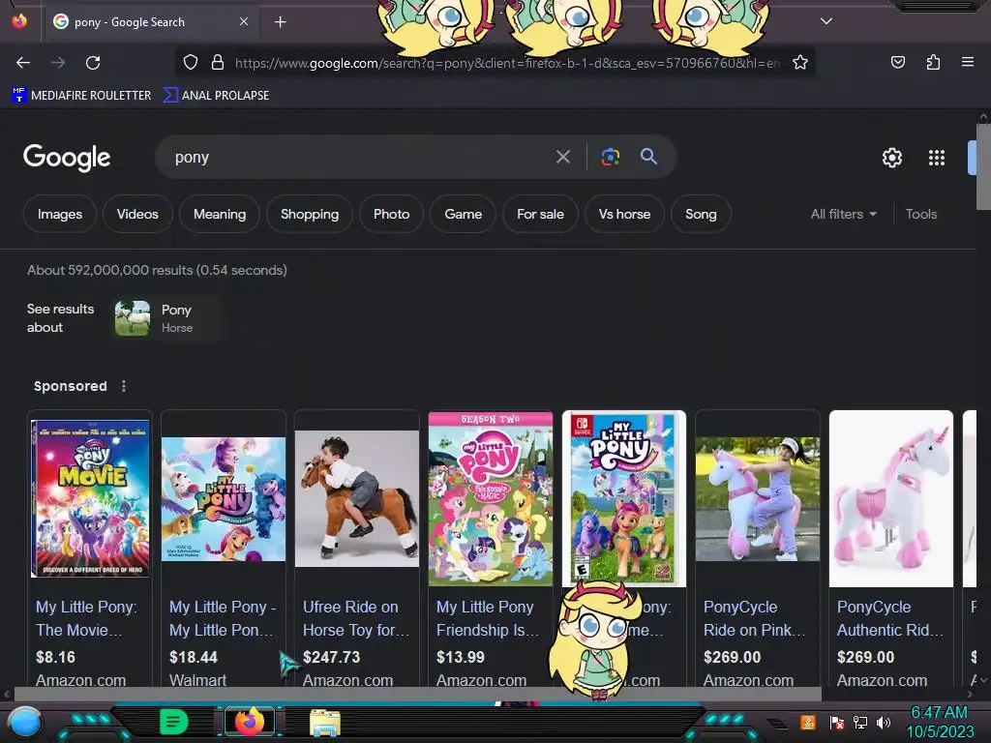Image resolution: width=991 pixels, height=743 pixels.
Task: Open Nintendo Switch My Little Pony game image
Action: (624, 498)
